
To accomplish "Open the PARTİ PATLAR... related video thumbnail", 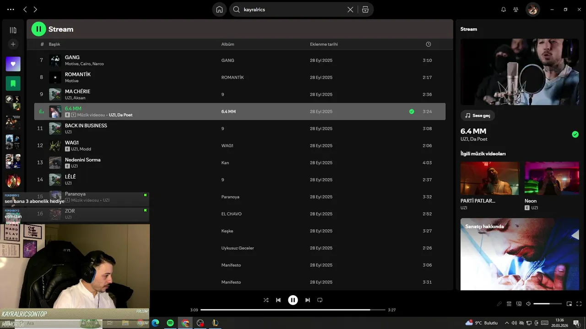I will coord(490,178).
